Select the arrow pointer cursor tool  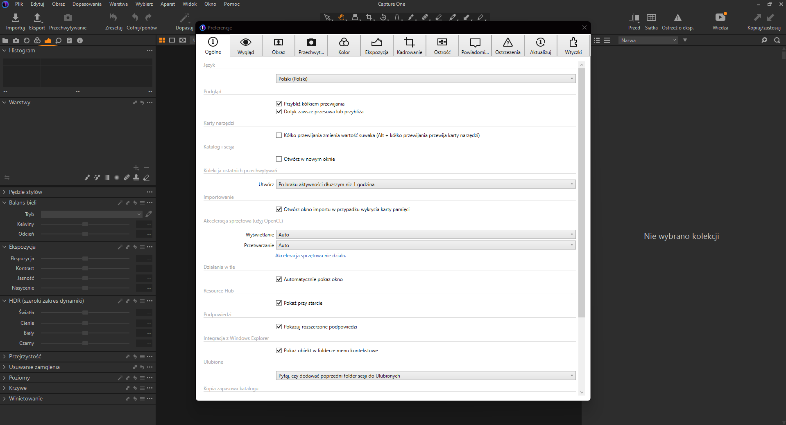tap(327, 17)
